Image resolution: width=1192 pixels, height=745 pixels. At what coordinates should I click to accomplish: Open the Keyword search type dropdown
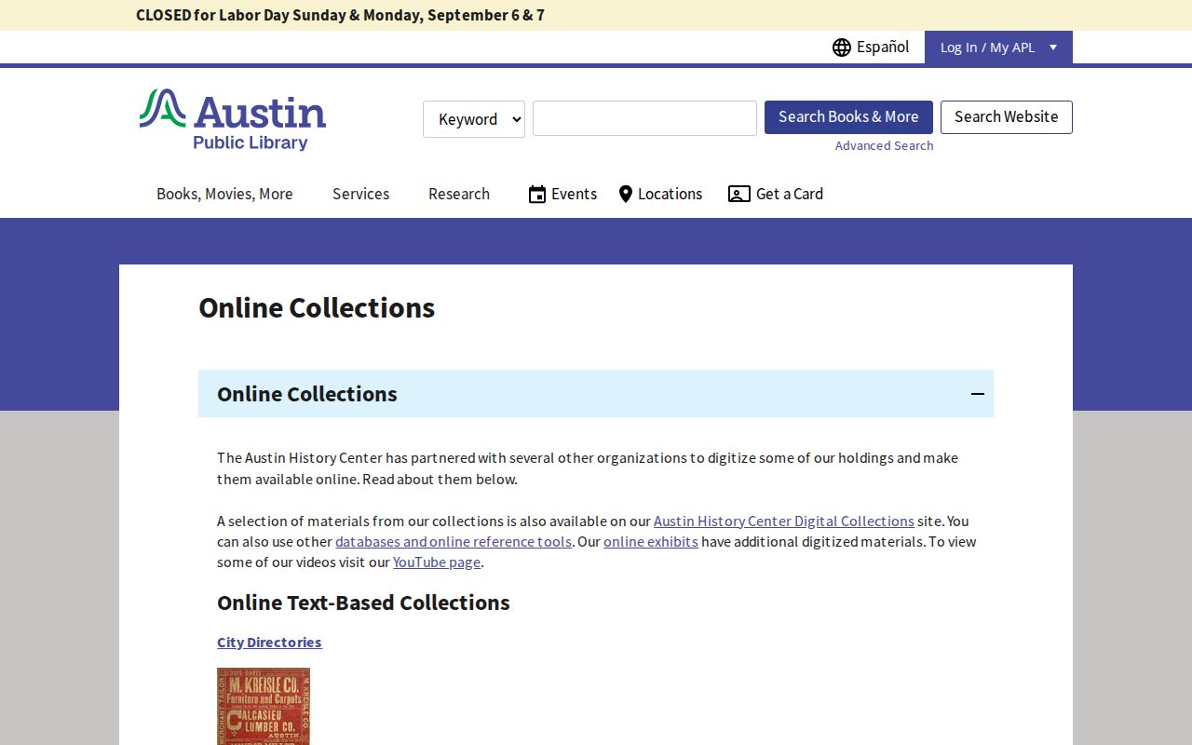[x=474, y=119]
